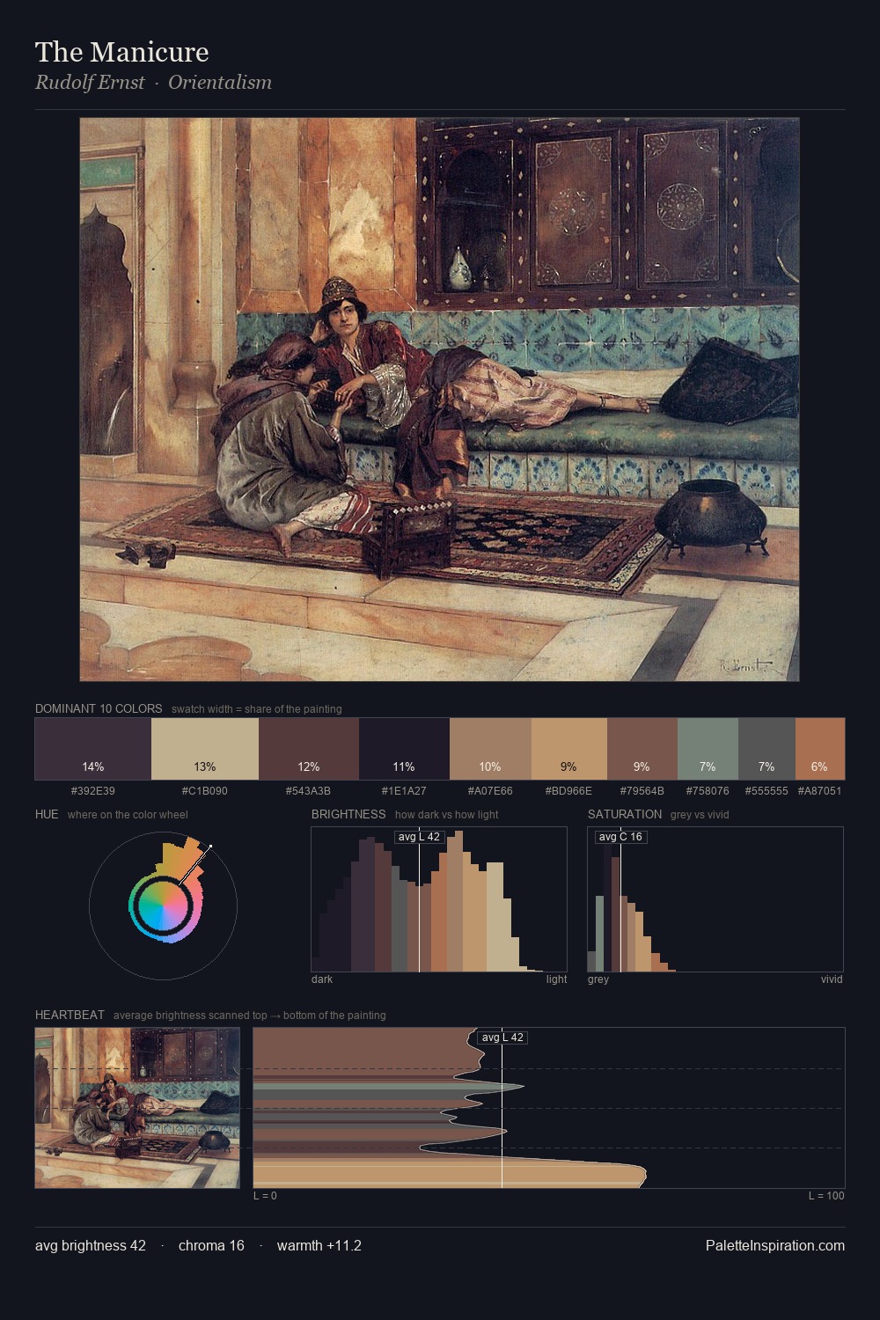Choose the #A87051 terracotta swatch
The image size is (880, 1320).
tap(820, 749)
